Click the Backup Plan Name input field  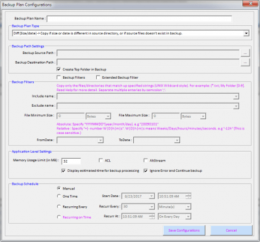point(139,19)
